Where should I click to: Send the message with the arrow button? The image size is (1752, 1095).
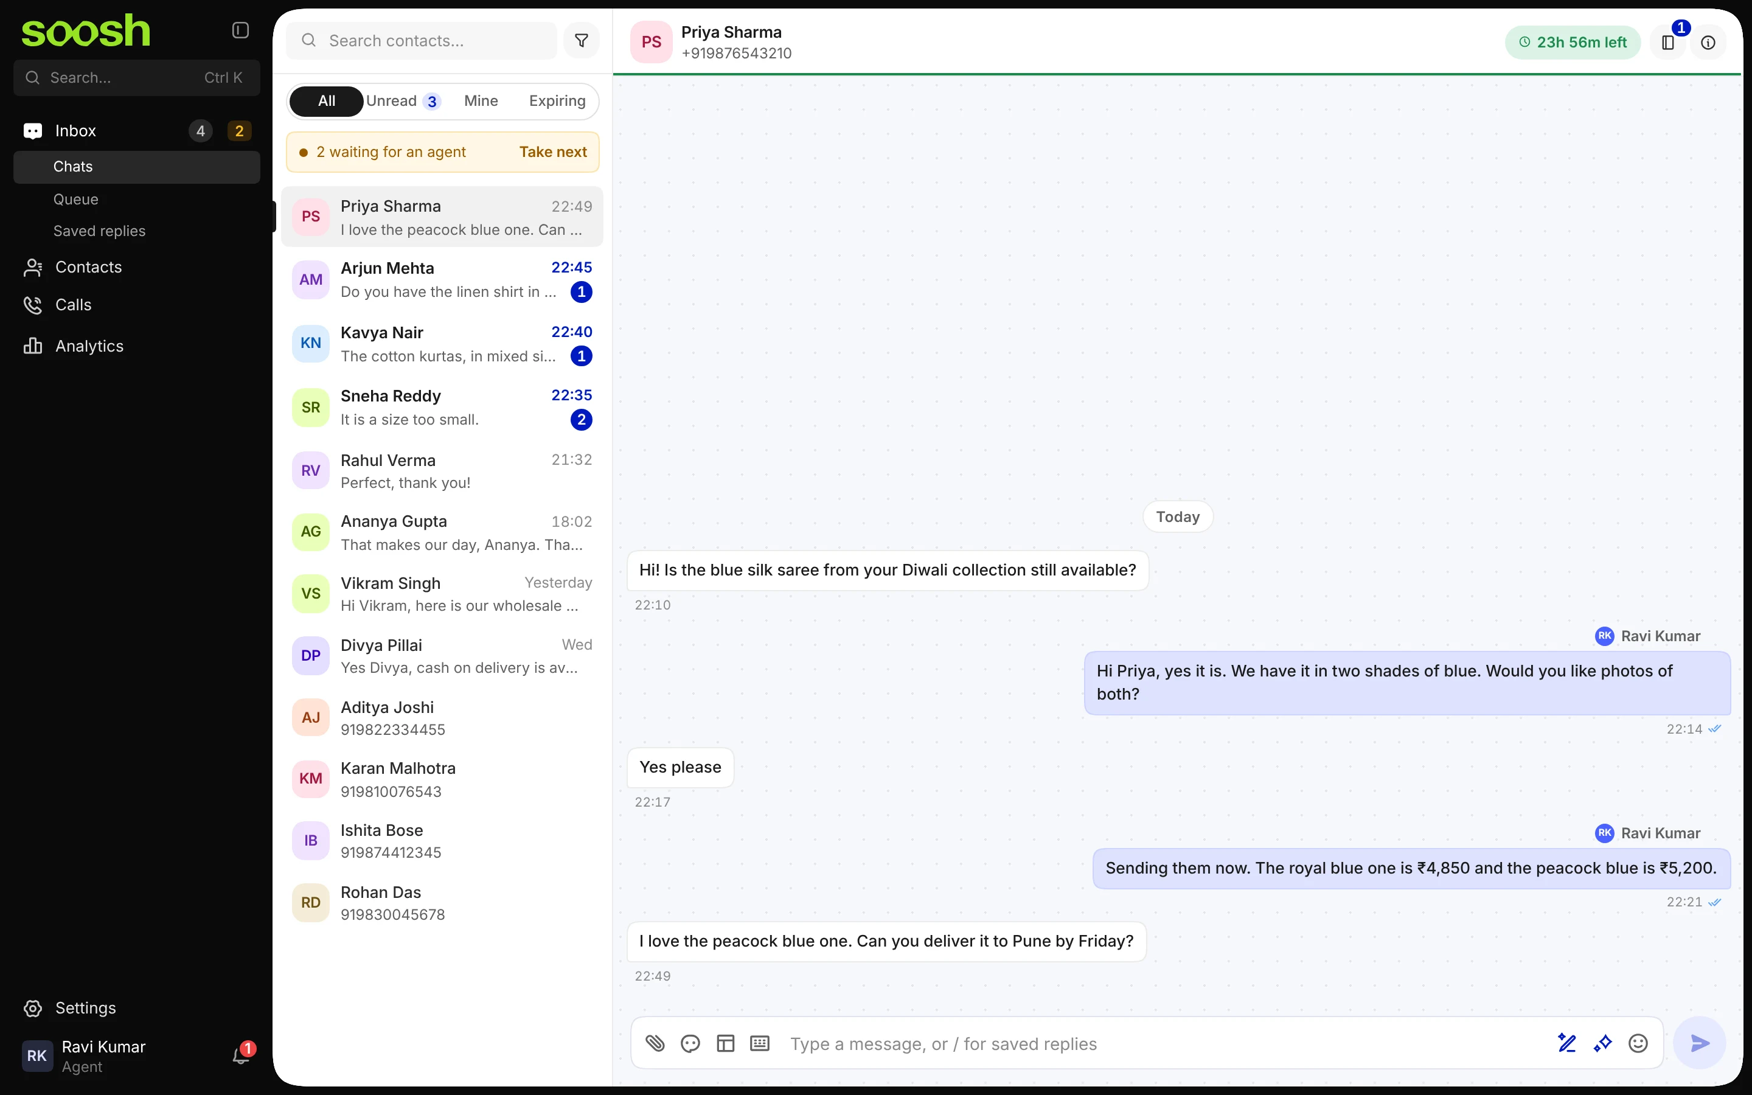point(1700,1043)
